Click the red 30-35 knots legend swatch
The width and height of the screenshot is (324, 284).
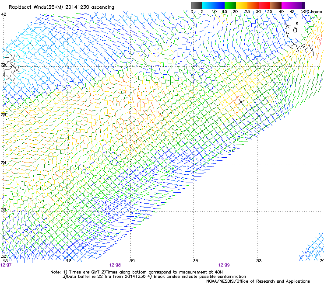[264, 5]
